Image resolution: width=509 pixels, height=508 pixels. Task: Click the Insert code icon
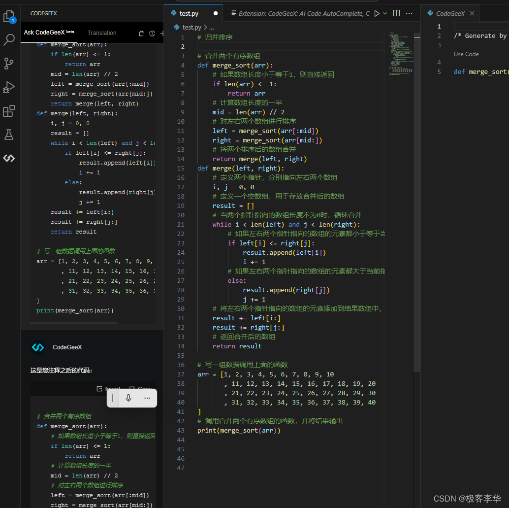coord(99,389)
